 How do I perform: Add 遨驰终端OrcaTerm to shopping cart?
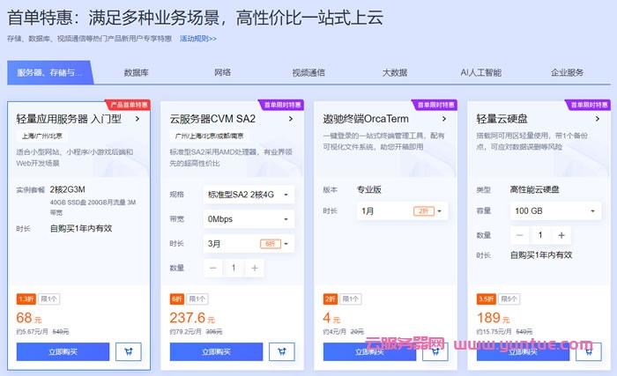click(x=436, y=351)
